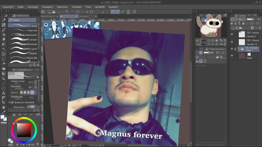Toggle visibility of the Papel layer

[232, 56]
